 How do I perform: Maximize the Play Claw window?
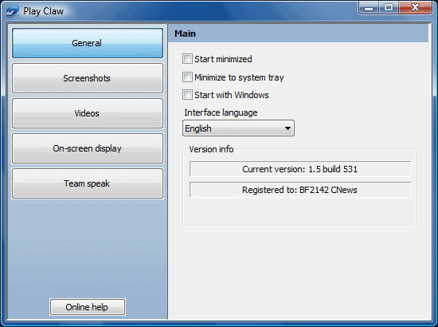click(x=389, y=8)
